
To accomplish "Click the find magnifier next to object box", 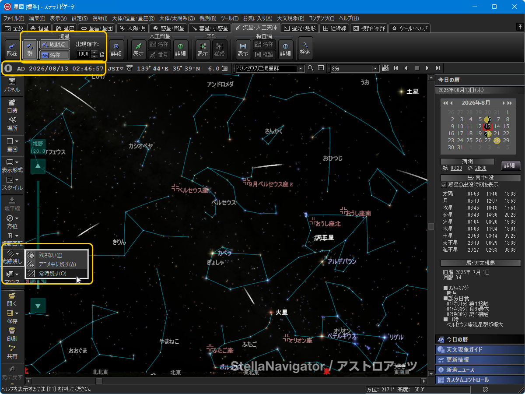I will coord(311,68).
